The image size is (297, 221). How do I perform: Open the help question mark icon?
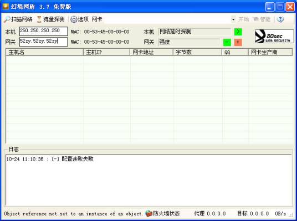click(280, 19)
